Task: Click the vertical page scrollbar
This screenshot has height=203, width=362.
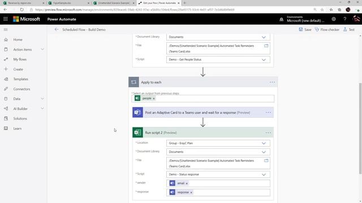Action: [360, 128]
